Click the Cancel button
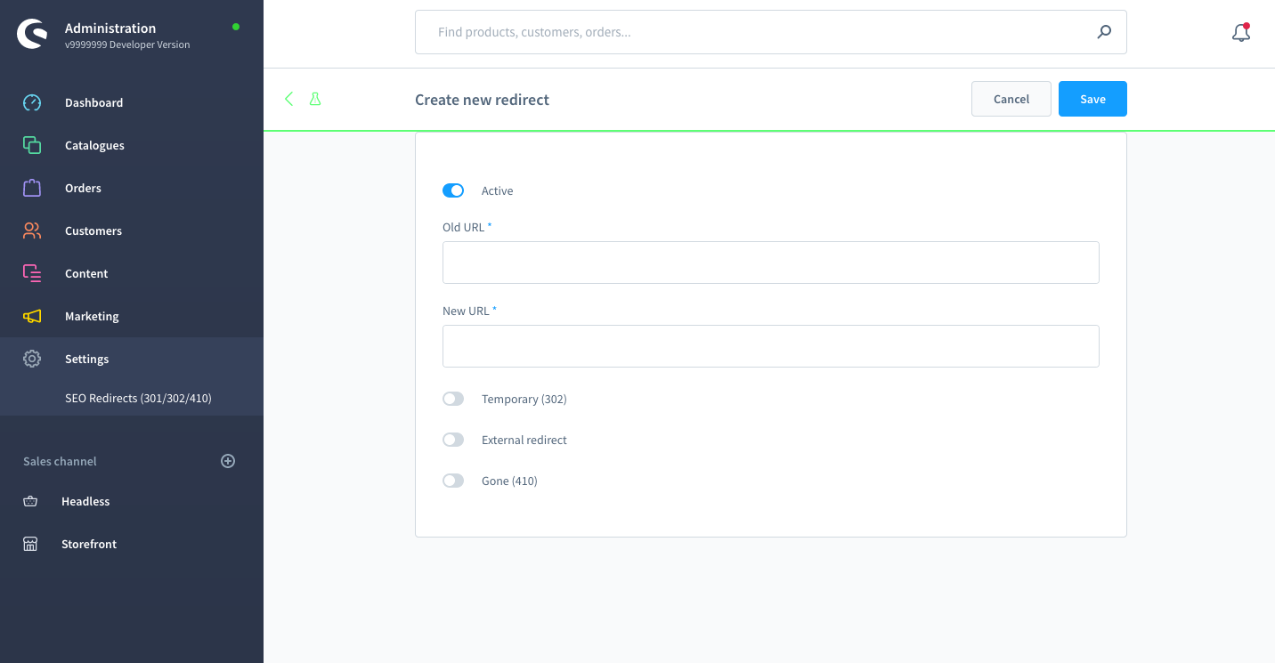Screen dimensions: 1275x663 [x=1011, y=99]
